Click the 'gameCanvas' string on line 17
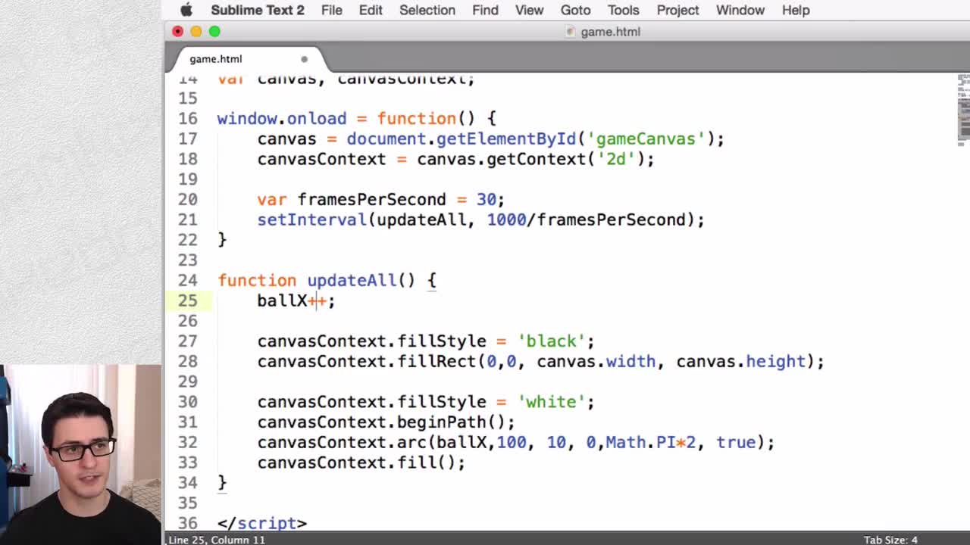Screen dimensions: 970x545 pyautogui.click(x=646, y=139)
